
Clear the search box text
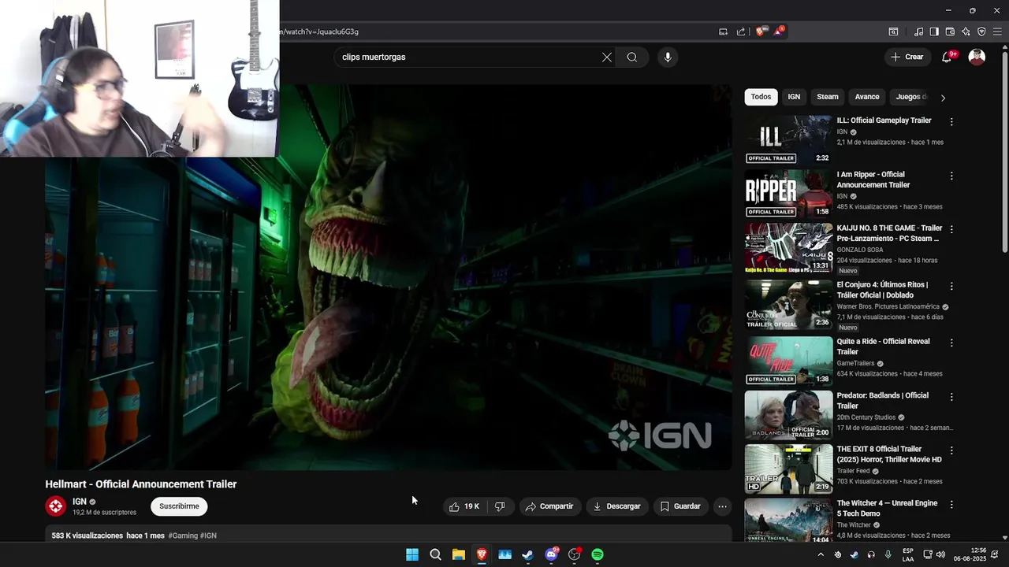[x=607, y=57]
